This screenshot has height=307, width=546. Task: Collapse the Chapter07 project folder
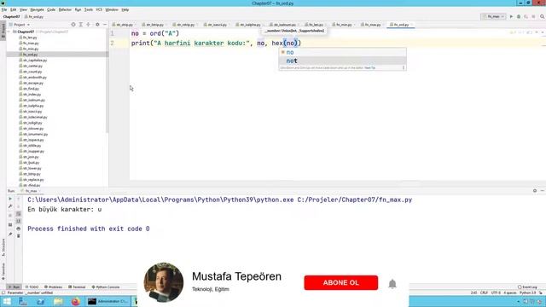9,32
